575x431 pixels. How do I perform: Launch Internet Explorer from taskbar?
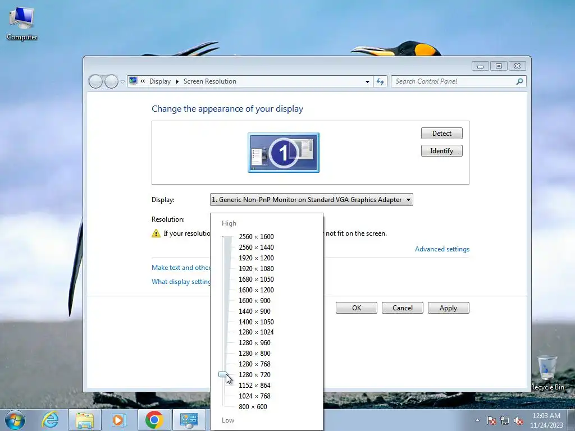(x=50, y=420)
